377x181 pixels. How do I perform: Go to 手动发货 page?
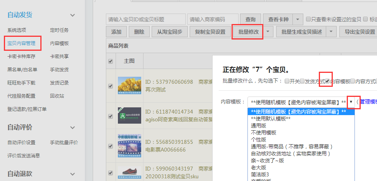point(59,70)
